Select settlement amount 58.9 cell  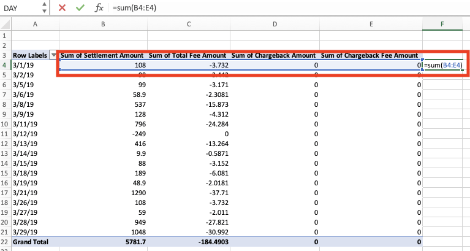[x=103, y=95]
